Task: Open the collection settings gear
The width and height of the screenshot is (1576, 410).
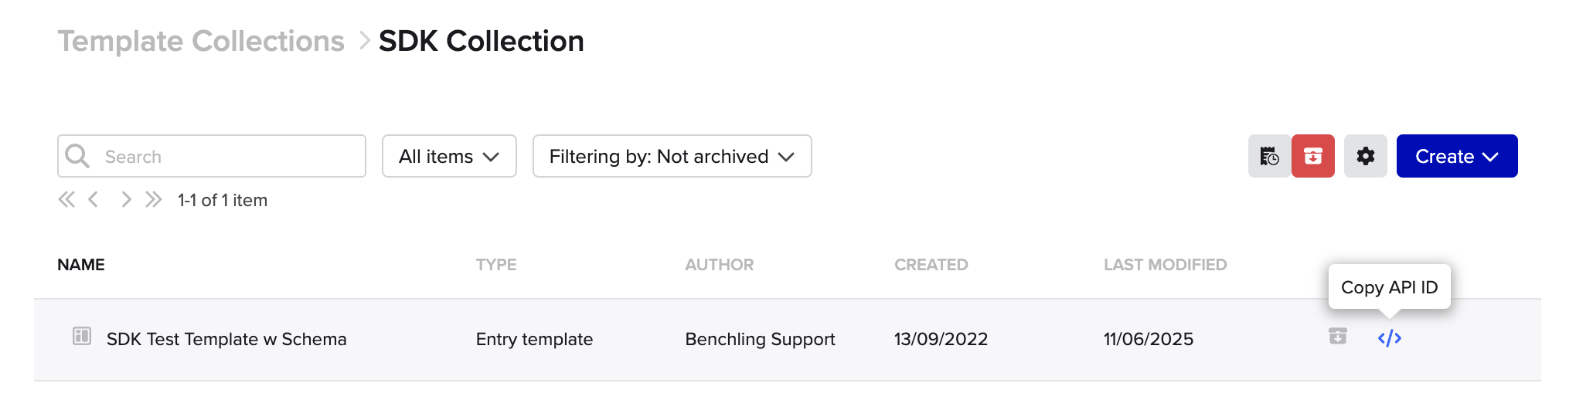Action: coord(1366,156)
